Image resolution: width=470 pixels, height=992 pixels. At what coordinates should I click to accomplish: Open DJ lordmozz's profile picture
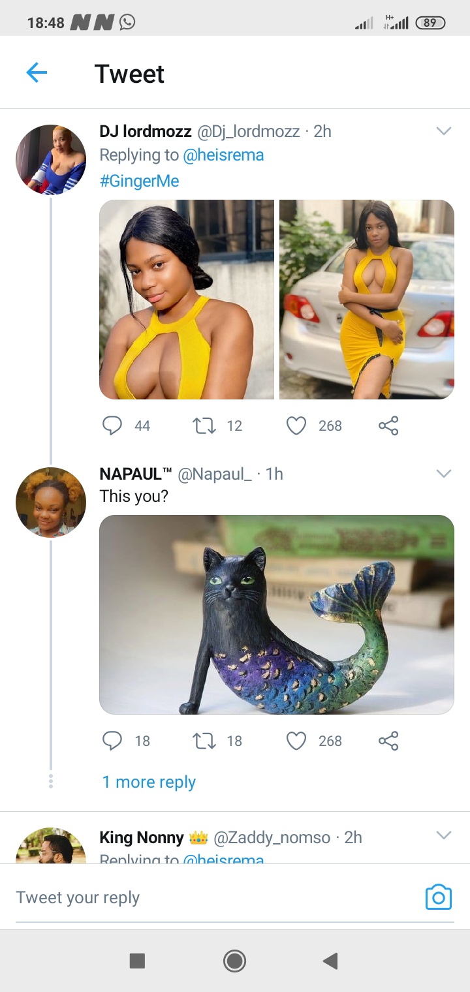pyautogui.click(x=51, y=160)
